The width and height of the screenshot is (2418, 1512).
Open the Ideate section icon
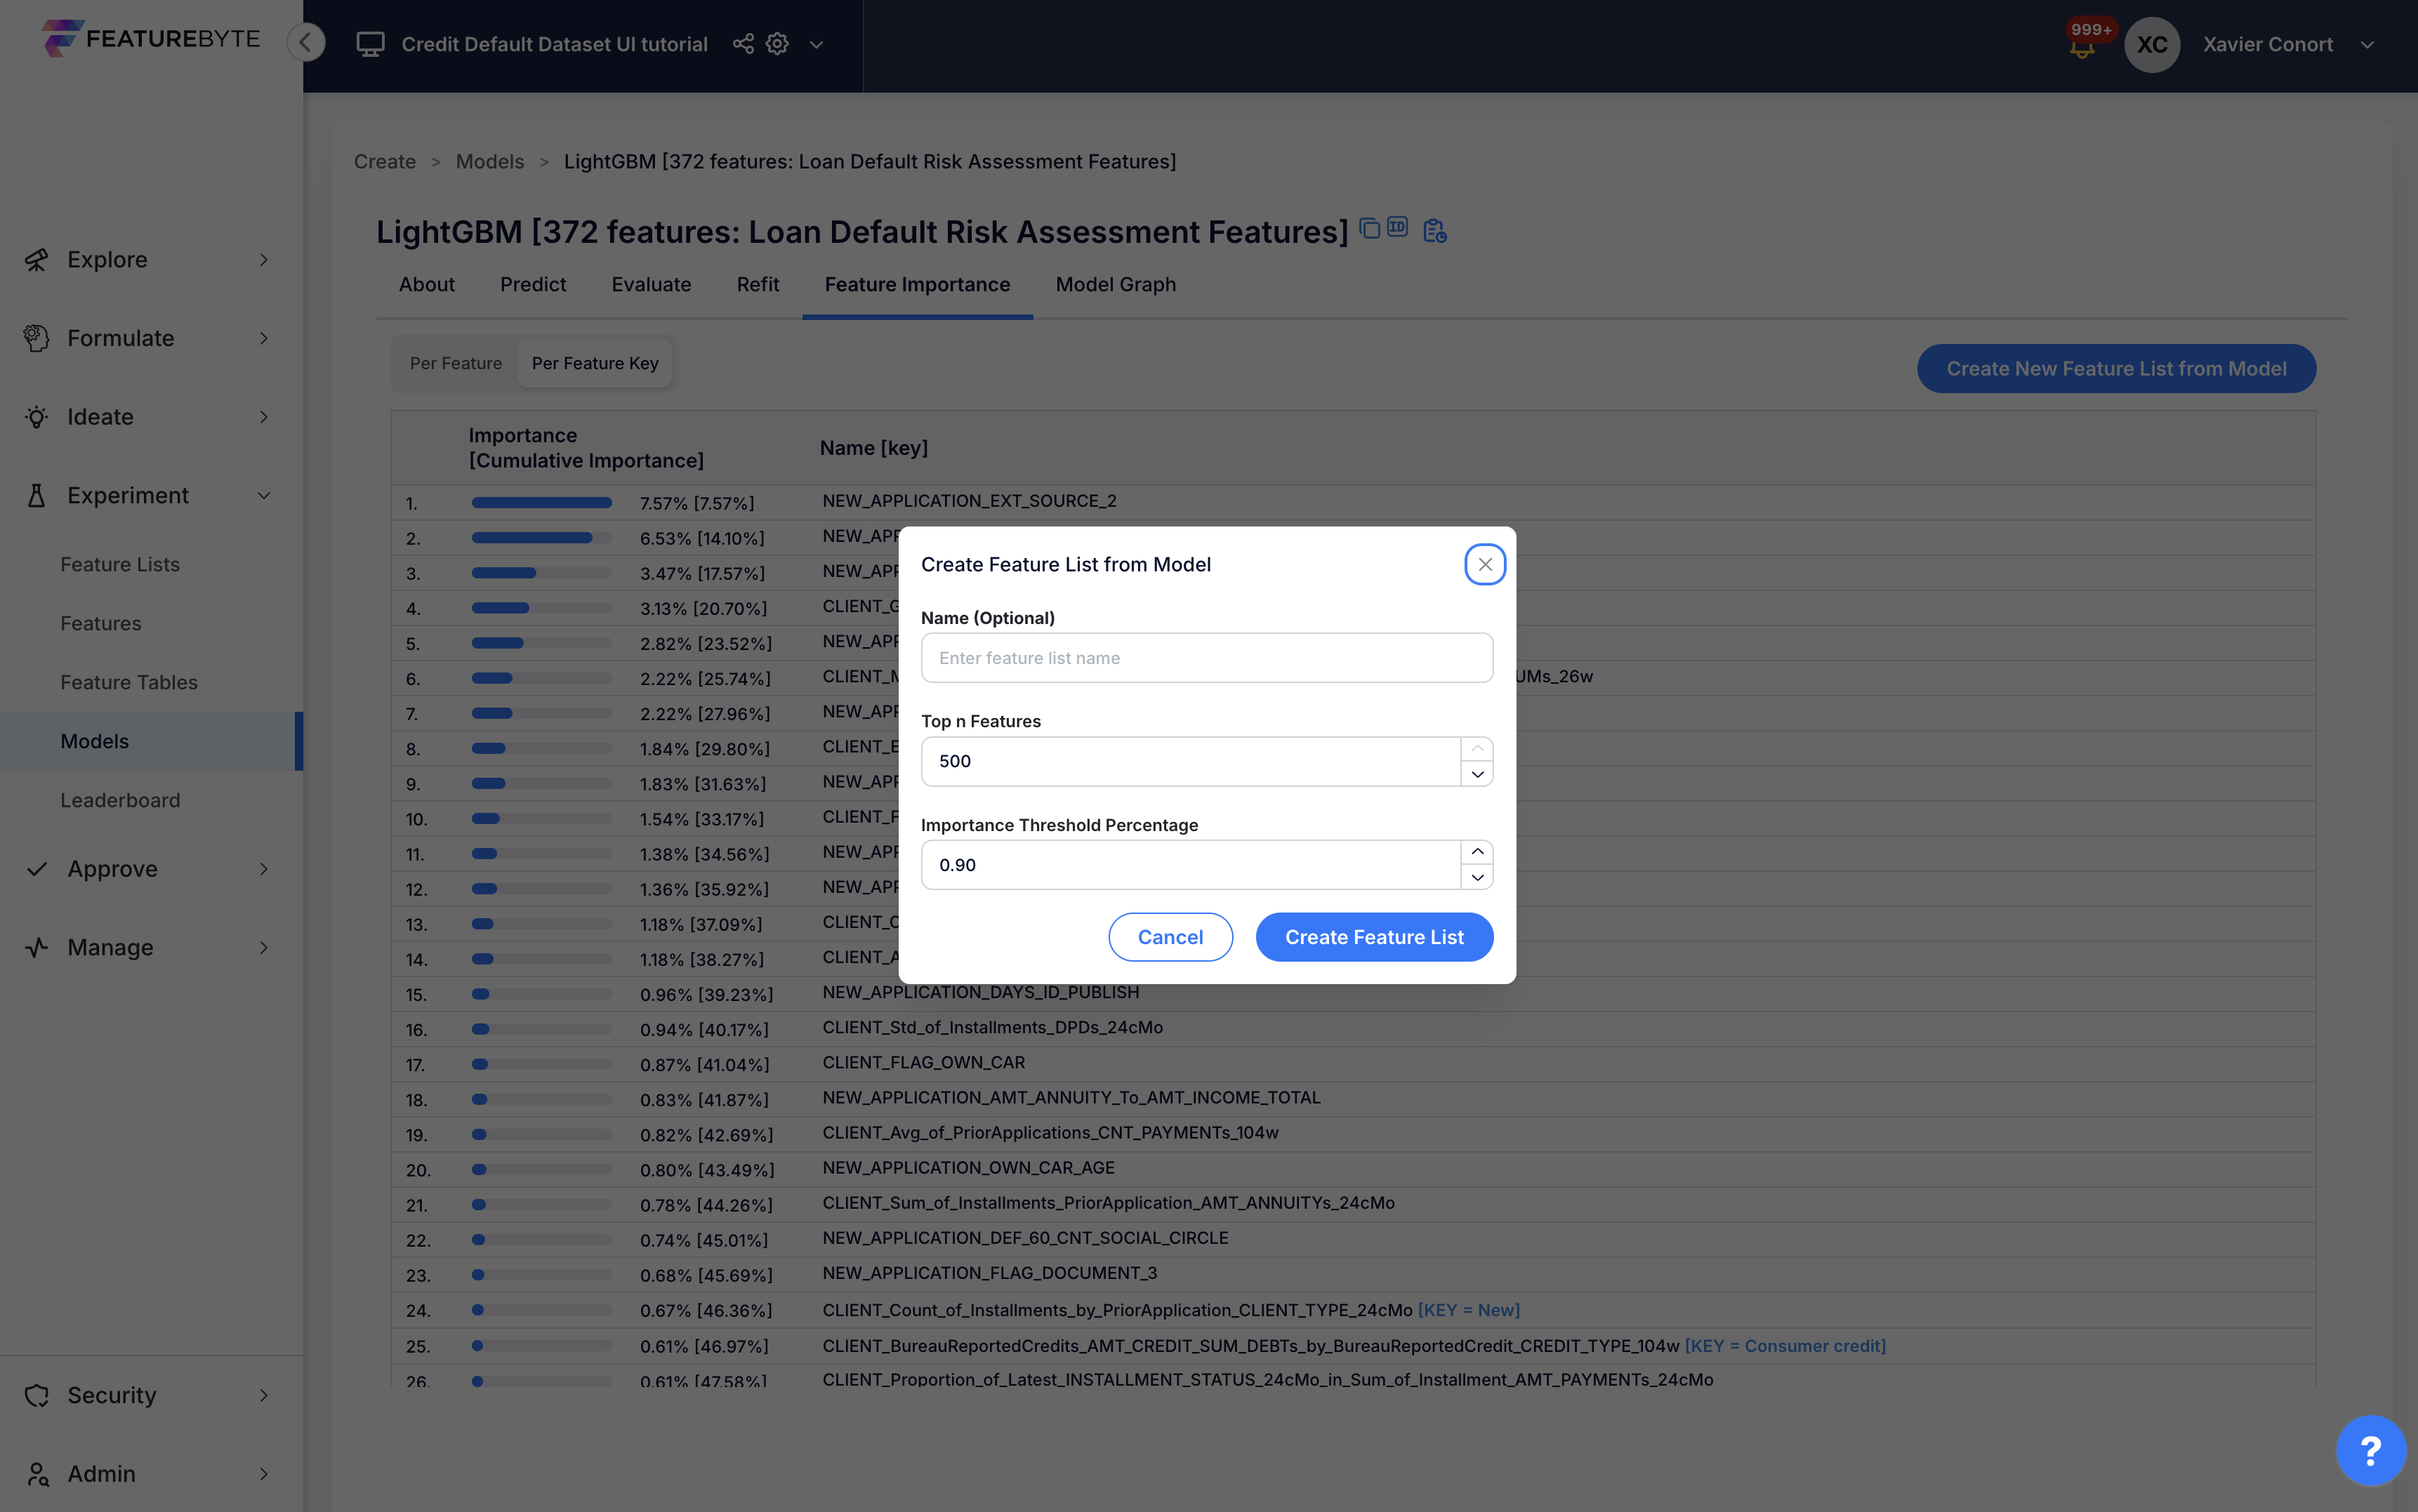(36, 416)
